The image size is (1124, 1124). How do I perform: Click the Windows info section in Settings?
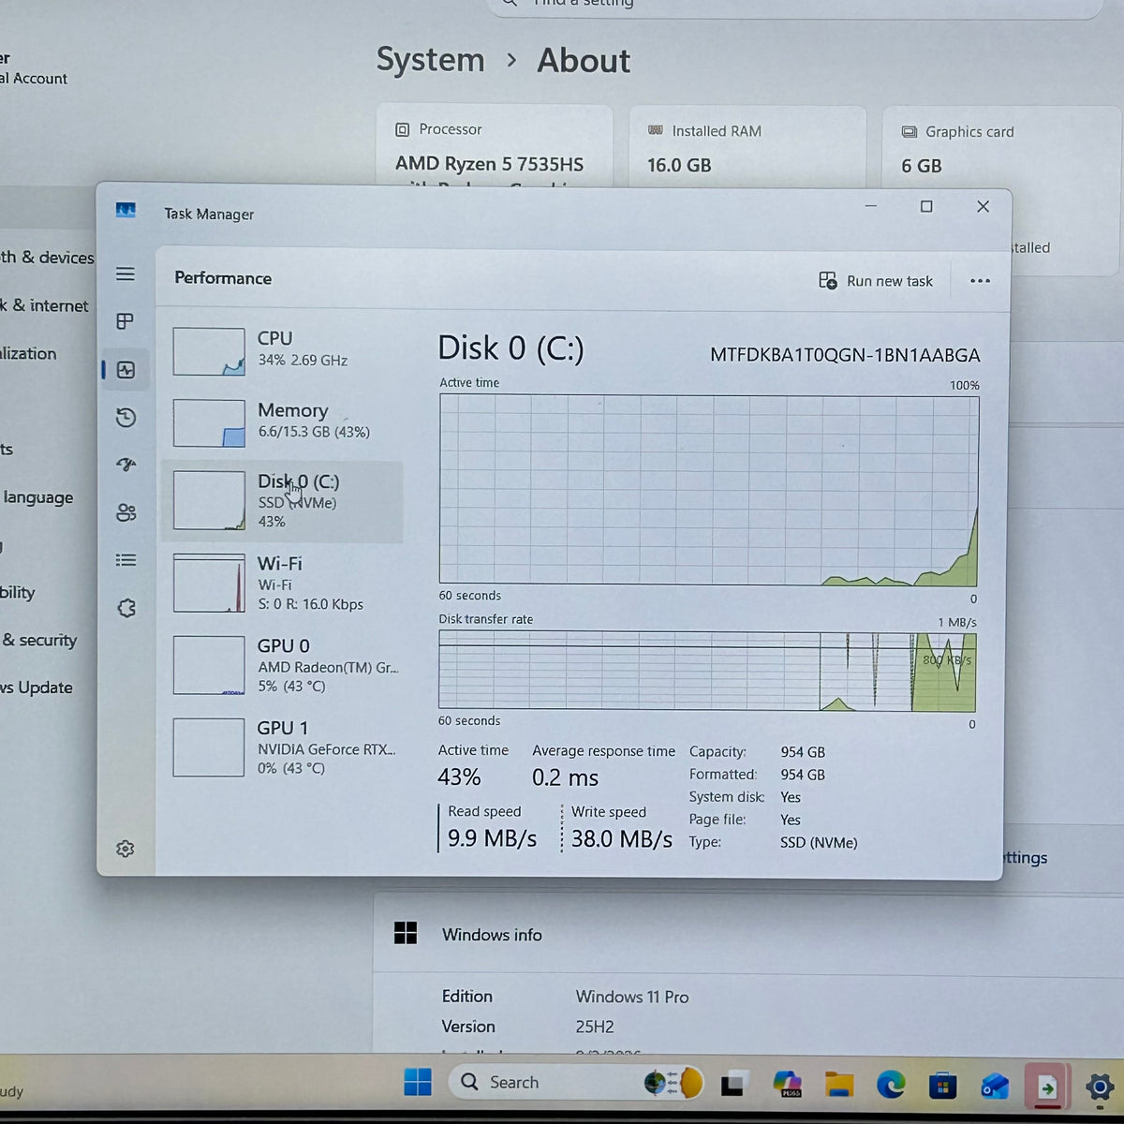click(x=748, y=935)
